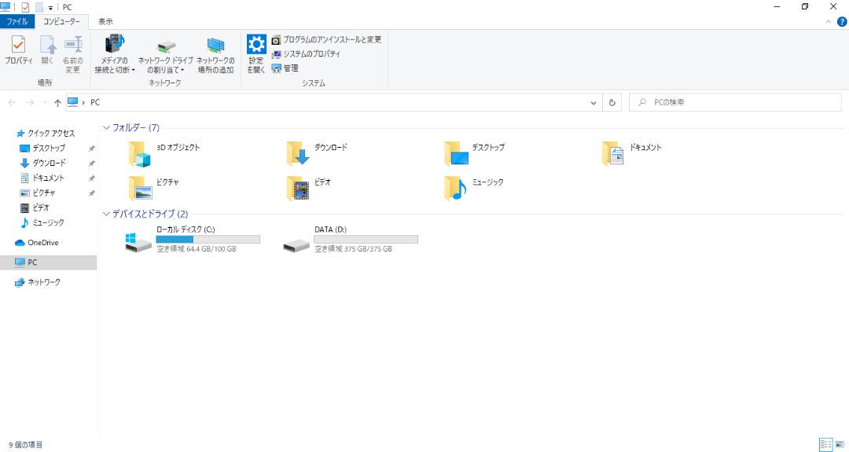Unpin ピクチャ via its pin icon

pyautogui.click(x=91, y=193)
